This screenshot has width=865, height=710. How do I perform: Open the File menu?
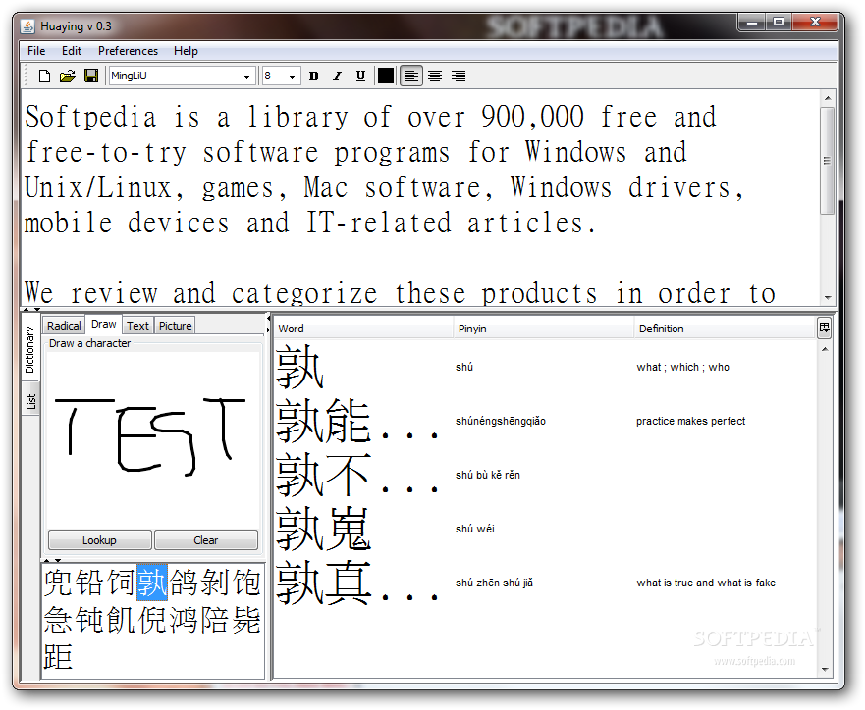pyautogui.click(x=36, y=51)
